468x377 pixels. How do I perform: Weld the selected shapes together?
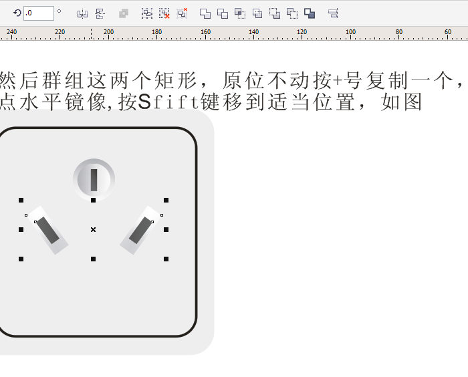tap(205, 13)
